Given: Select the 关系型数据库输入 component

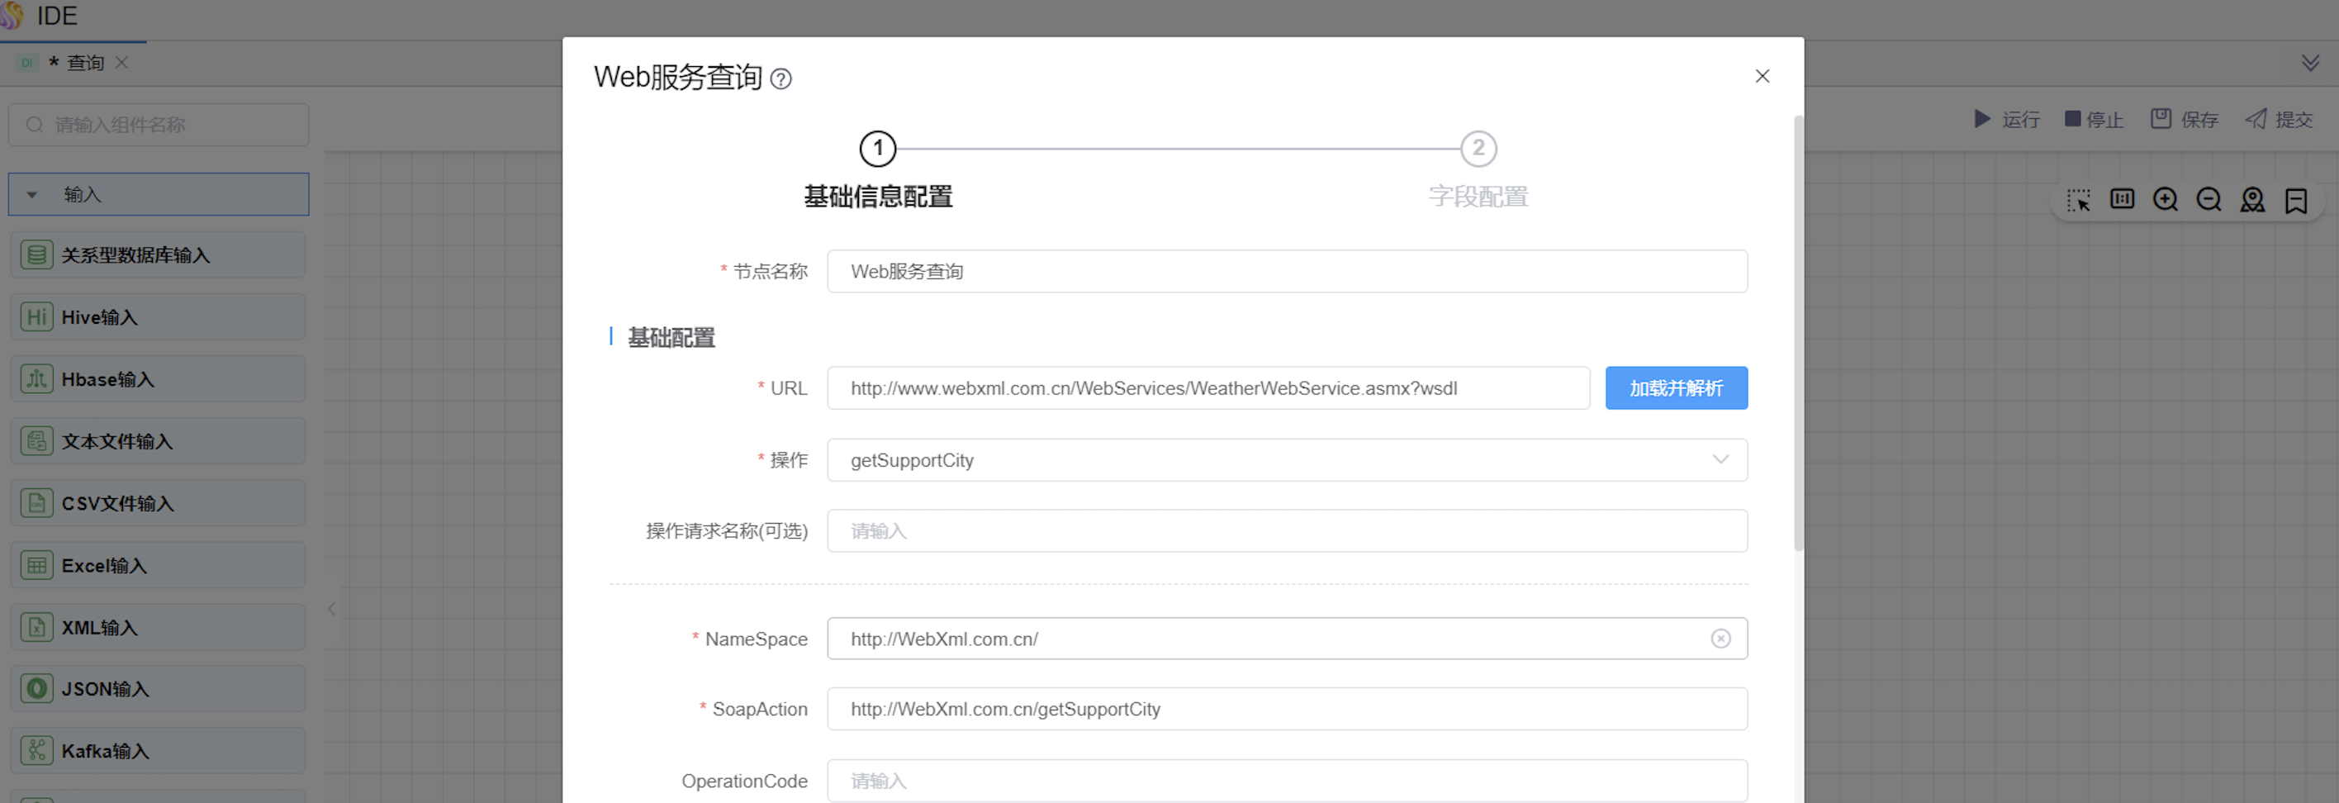Looking at the screenshot, I should tap(159, 255).
